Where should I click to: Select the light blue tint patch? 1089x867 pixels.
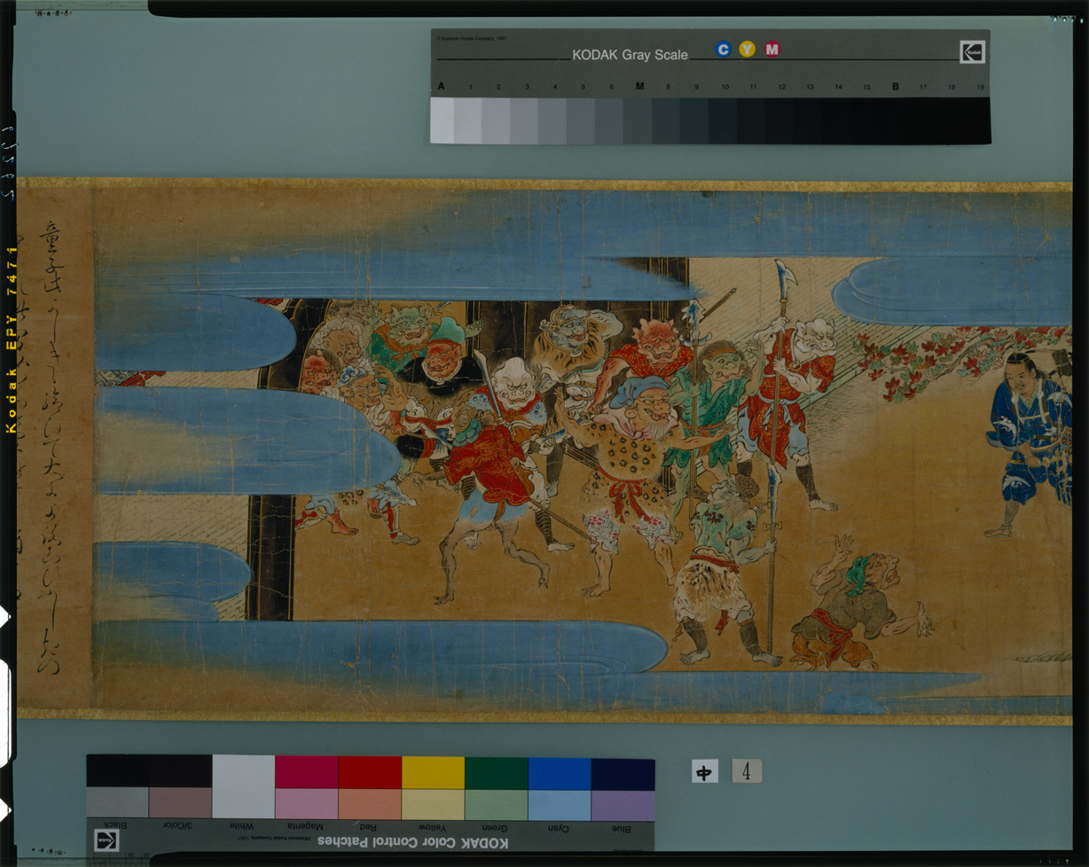[x=560, y=806]
